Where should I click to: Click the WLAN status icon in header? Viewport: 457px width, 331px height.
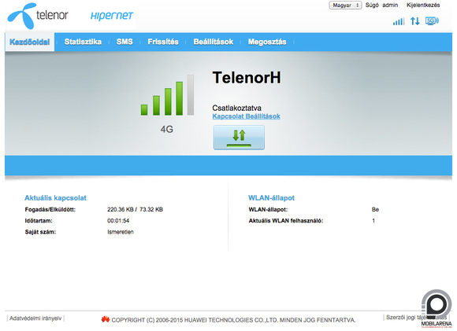point(432,21)
